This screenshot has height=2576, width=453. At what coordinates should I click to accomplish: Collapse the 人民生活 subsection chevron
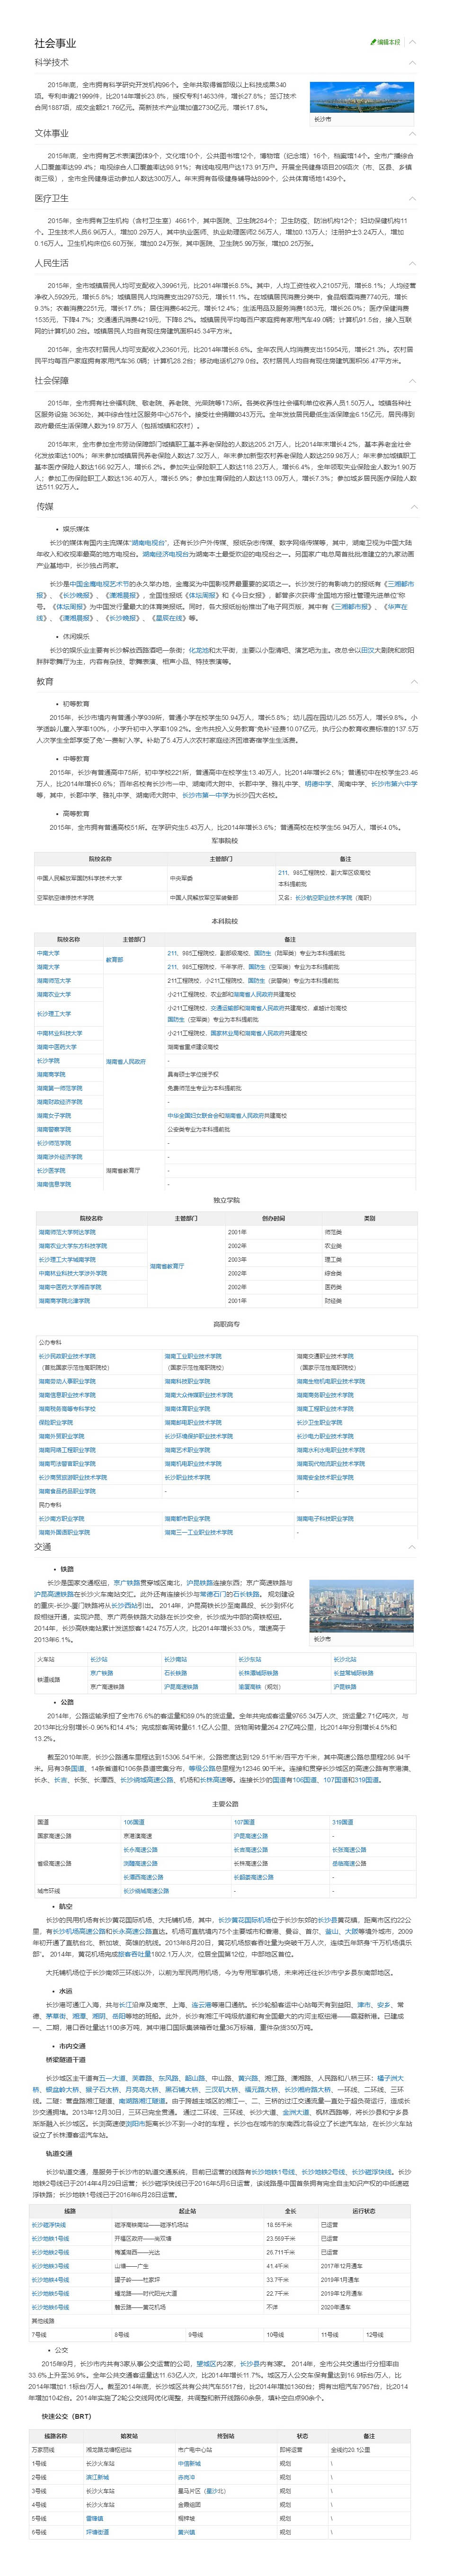[412, 263]
